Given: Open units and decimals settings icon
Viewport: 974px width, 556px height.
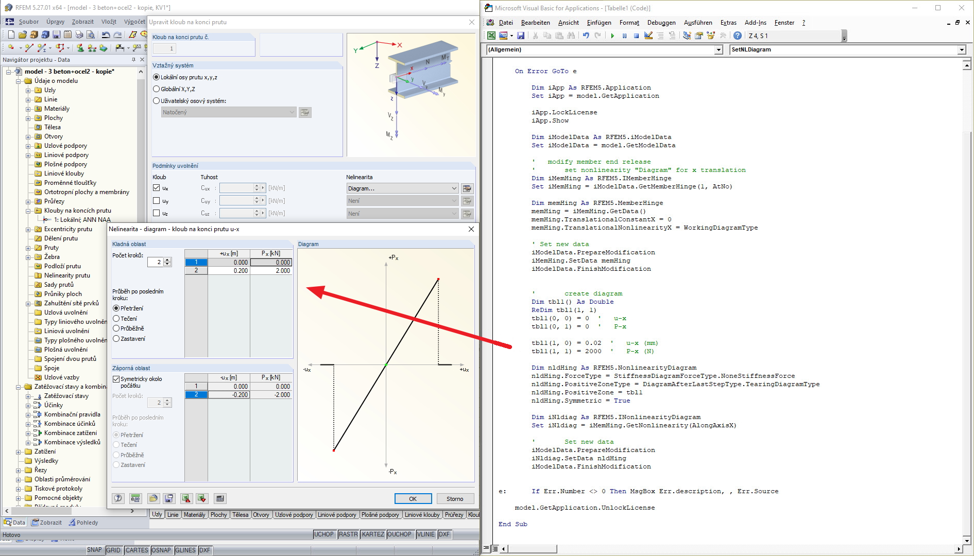Looking at the screenshot, I should click(x=135, y=498).
